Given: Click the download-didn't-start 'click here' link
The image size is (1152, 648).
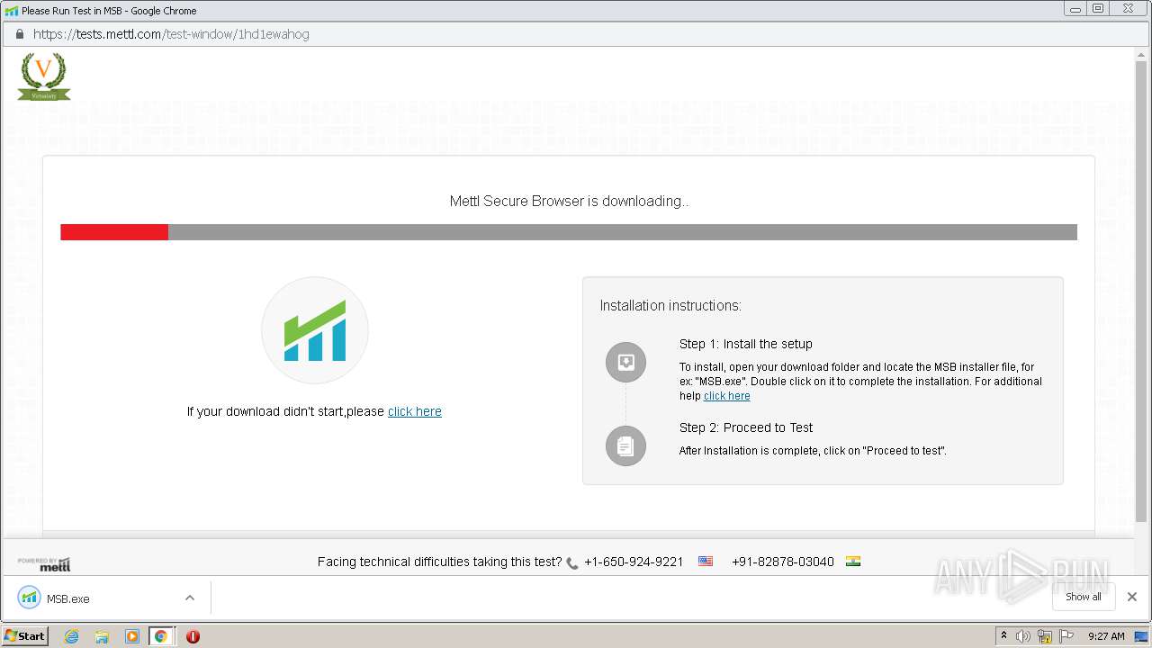Looking at the screenshot, I should pyautogui.click(x=415, y=411).
